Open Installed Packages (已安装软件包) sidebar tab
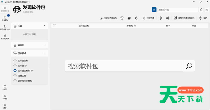The image size is (210, 110). click(x=5, y=27)
